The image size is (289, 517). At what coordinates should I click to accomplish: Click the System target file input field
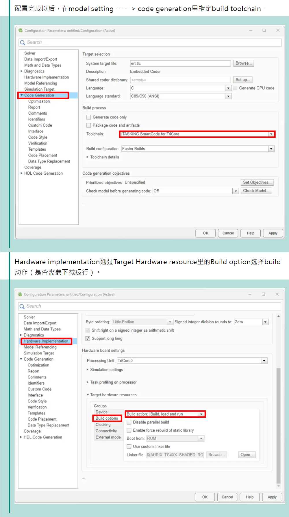click(180, 63)
